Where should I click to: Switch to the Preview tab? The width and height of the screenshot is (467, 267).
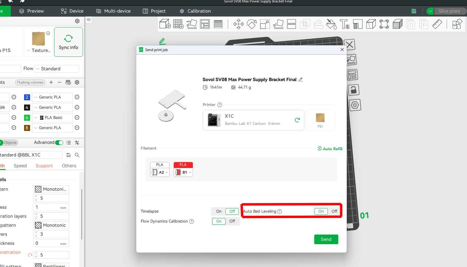[32, 11]
